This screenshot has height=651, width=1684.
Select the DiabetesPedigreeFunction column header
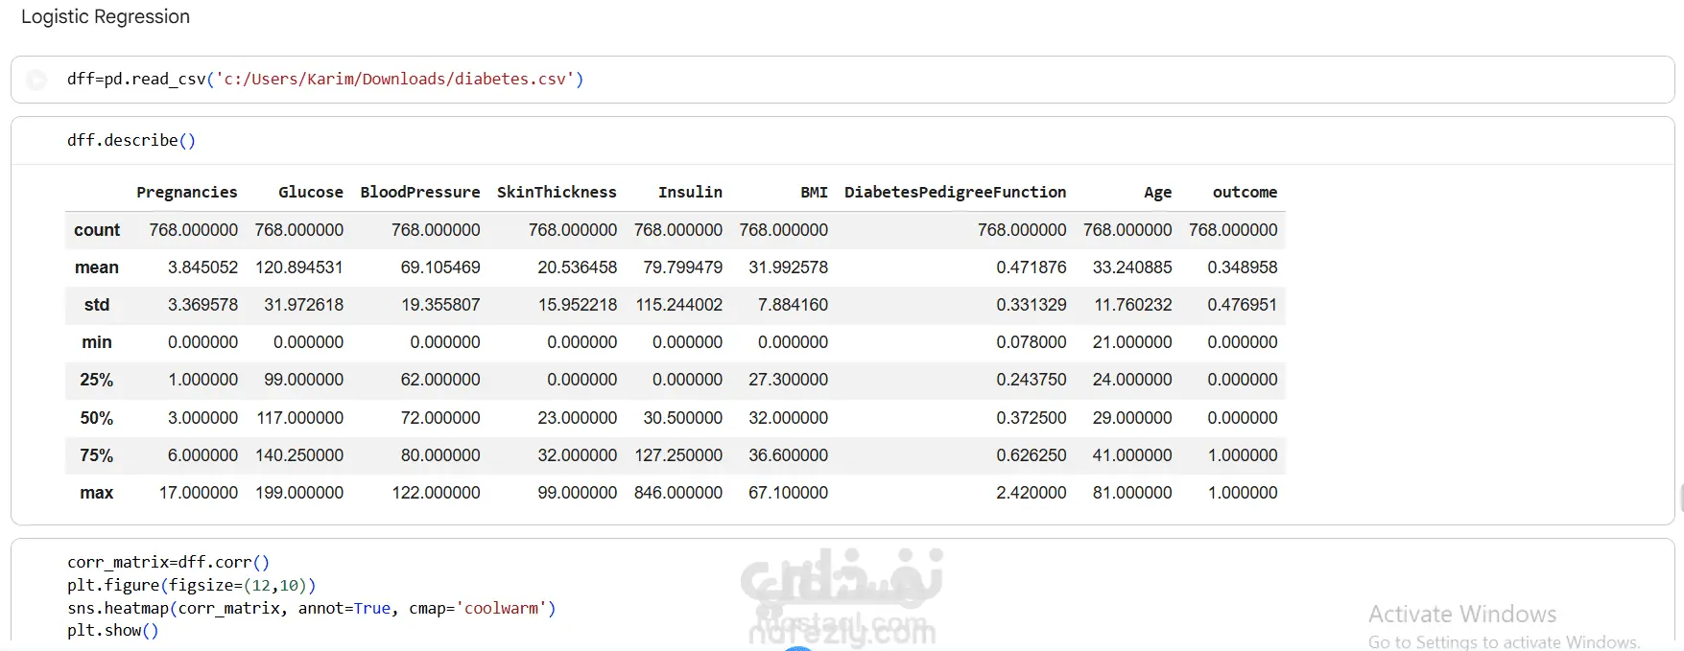(955, 192)
